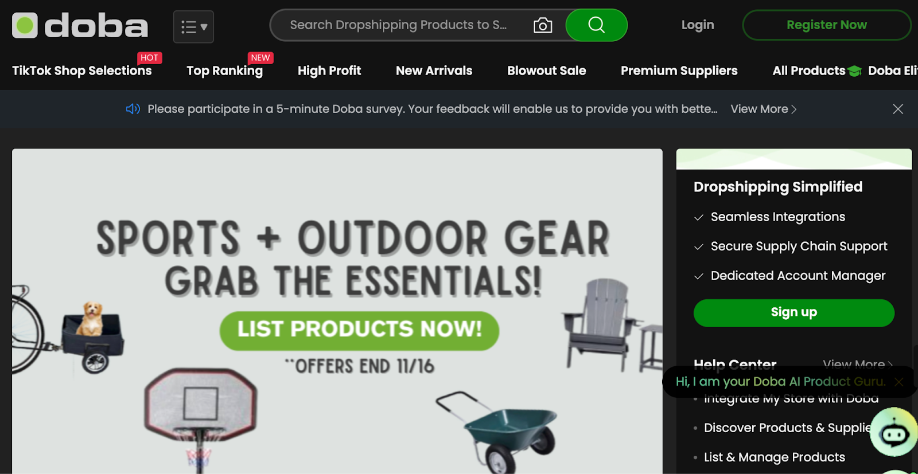
Task: Open List & Manage Products help link
Action: click(774, 457)
